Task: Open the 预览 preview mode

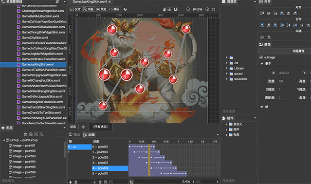Action: 101,9
